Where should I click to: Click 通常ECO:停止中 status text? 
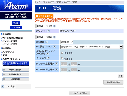[x=68, y=31]
